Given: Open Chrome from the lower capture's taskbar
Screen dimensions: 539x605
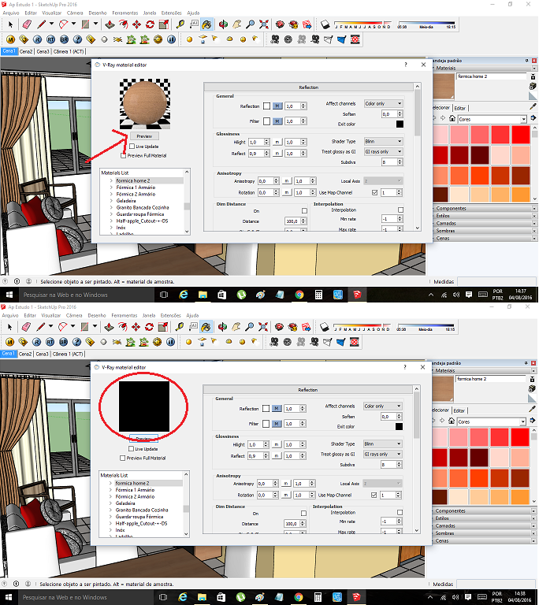Looking at the screenshot, I should [x=298, y=597].
